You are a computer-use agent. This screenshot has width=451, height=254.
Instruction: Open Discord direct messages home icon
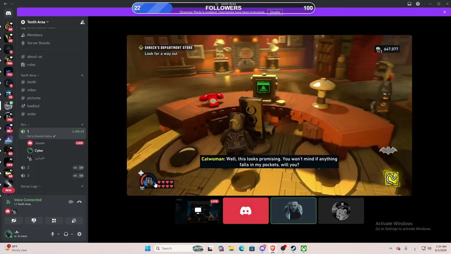click(8, 13)
